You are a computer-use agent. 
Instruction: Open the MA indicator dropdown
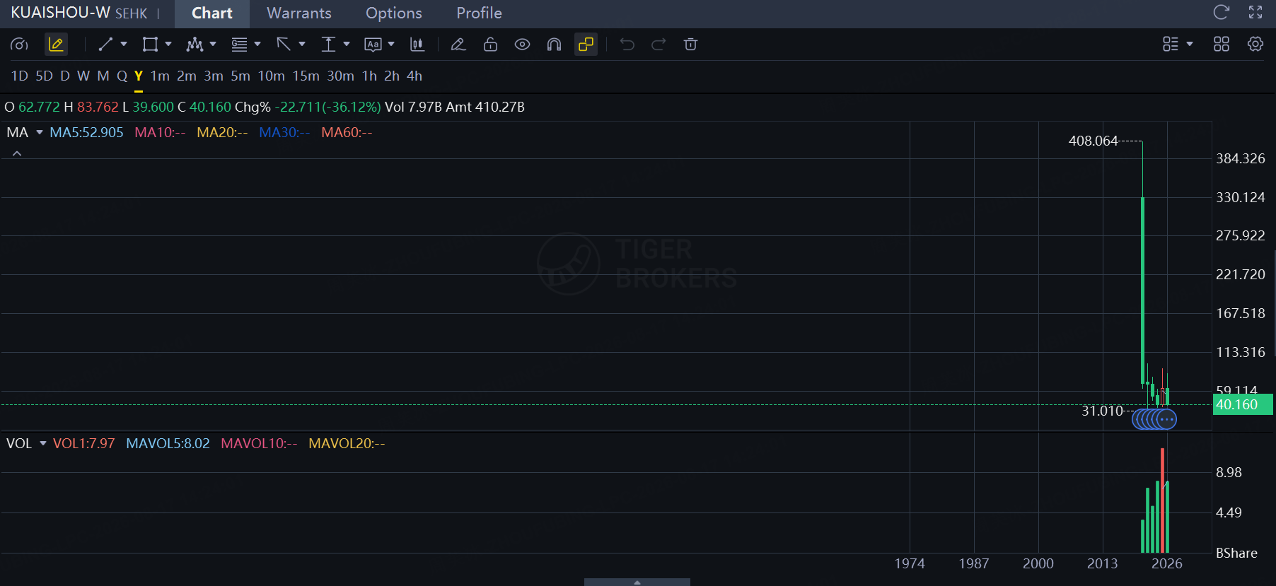click(x=40, y=132)
